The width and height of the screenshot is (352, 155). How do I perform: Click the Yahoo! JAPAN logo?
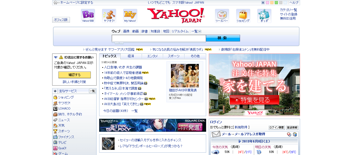176,15
